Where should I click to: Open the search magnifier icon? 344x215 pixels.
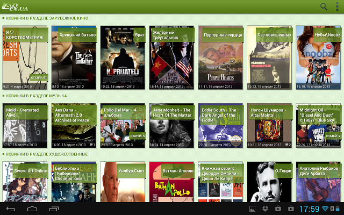(324, 6)
